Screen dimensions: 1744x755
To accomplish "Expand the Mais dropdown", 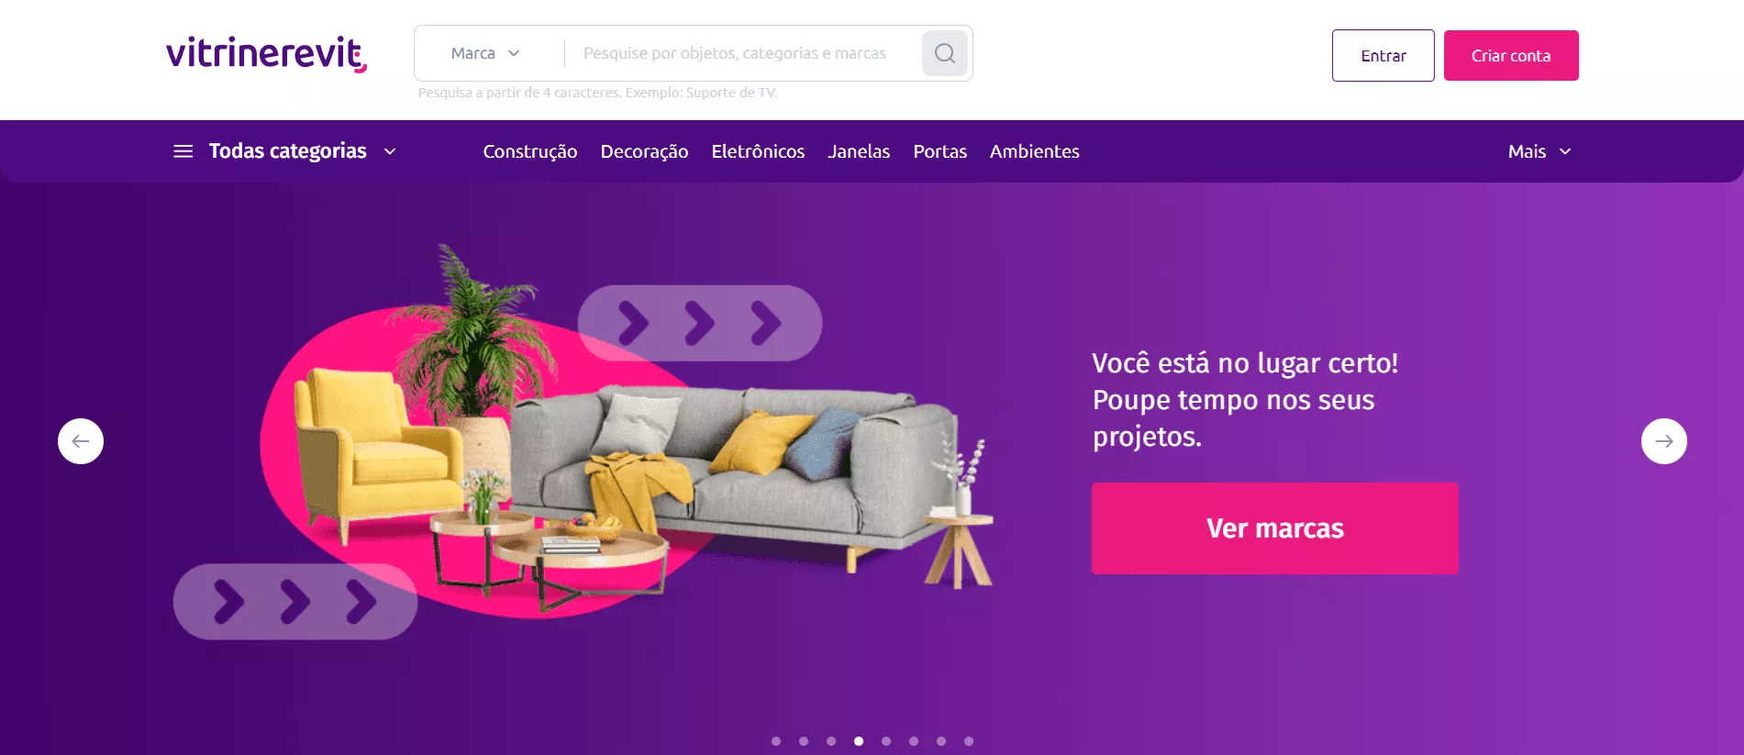I will pos(1539,151).
